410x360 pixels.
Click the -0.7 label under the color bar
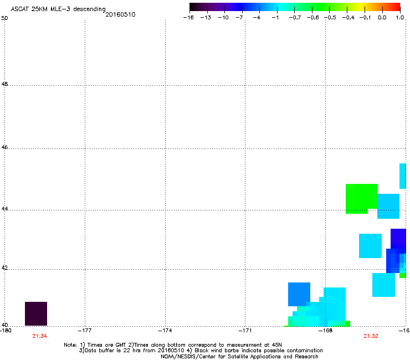[x=295, y=18]
